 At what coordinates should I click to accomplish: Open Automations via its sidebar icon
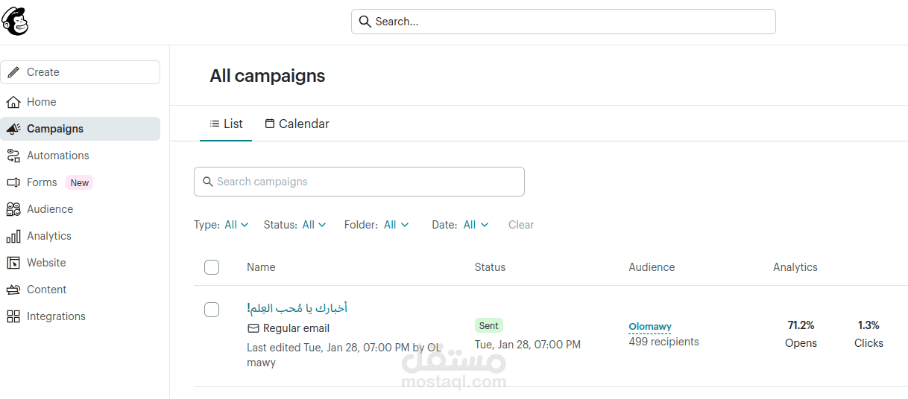coord(13,156)
